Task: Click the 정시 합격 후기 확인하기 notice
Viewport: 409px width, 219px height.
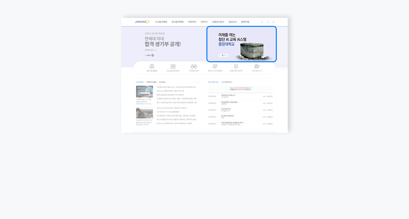Action: 240,89
